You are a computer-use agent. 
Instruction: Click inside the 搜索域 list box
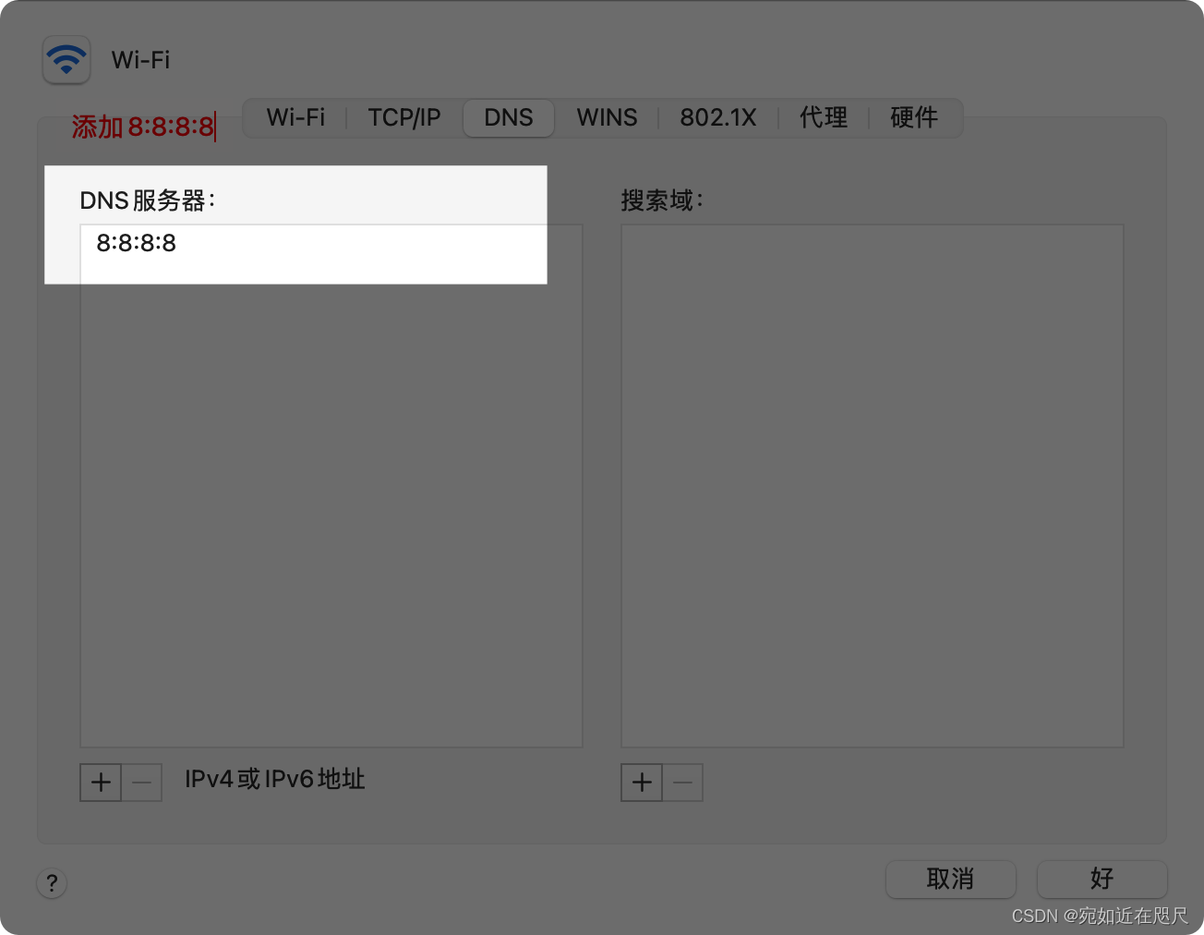point(872,485)
